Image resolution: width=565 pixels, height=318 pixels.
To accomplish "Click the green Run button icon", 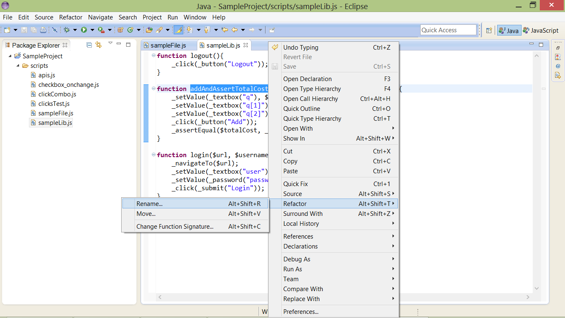I will point(84,30).
